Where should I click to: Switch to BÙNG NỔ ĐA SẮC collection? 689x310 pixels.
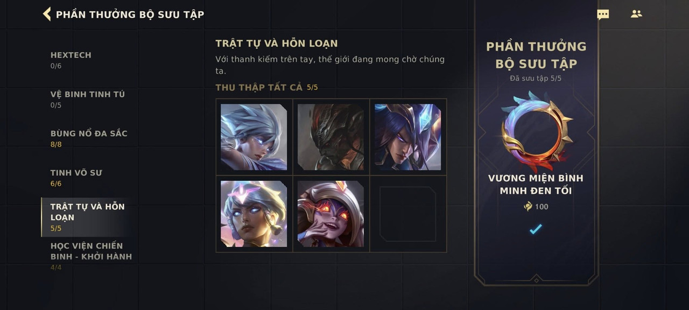[89, 138]
